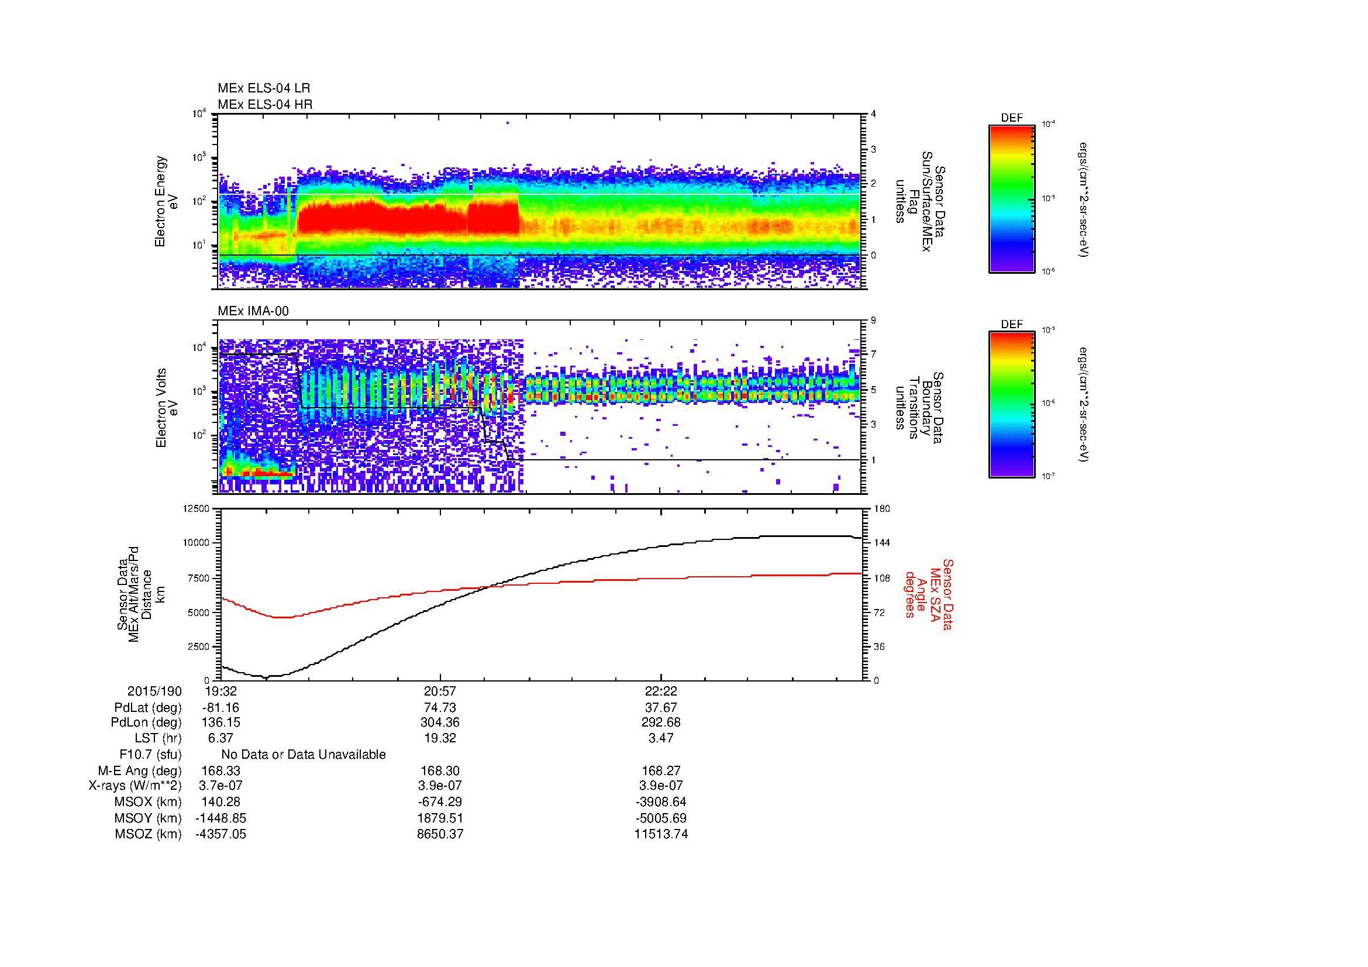Click the 'Electron Volts eV' axis label

(167, 408)
